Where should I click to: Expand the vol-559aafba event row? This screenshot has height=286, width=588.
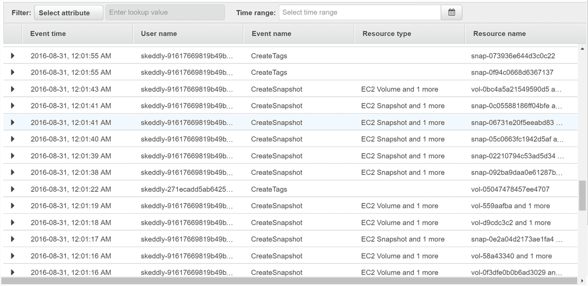click(13, 206)
